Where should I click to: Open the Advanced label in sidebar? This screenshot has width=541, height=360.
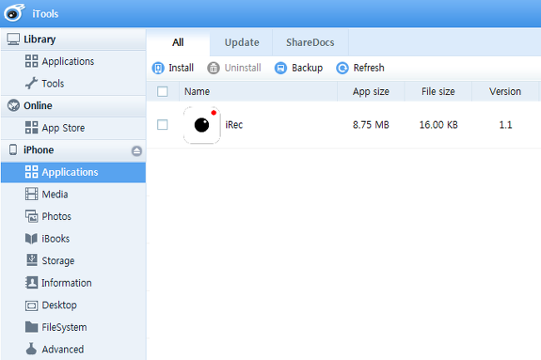tap(62, 349)
